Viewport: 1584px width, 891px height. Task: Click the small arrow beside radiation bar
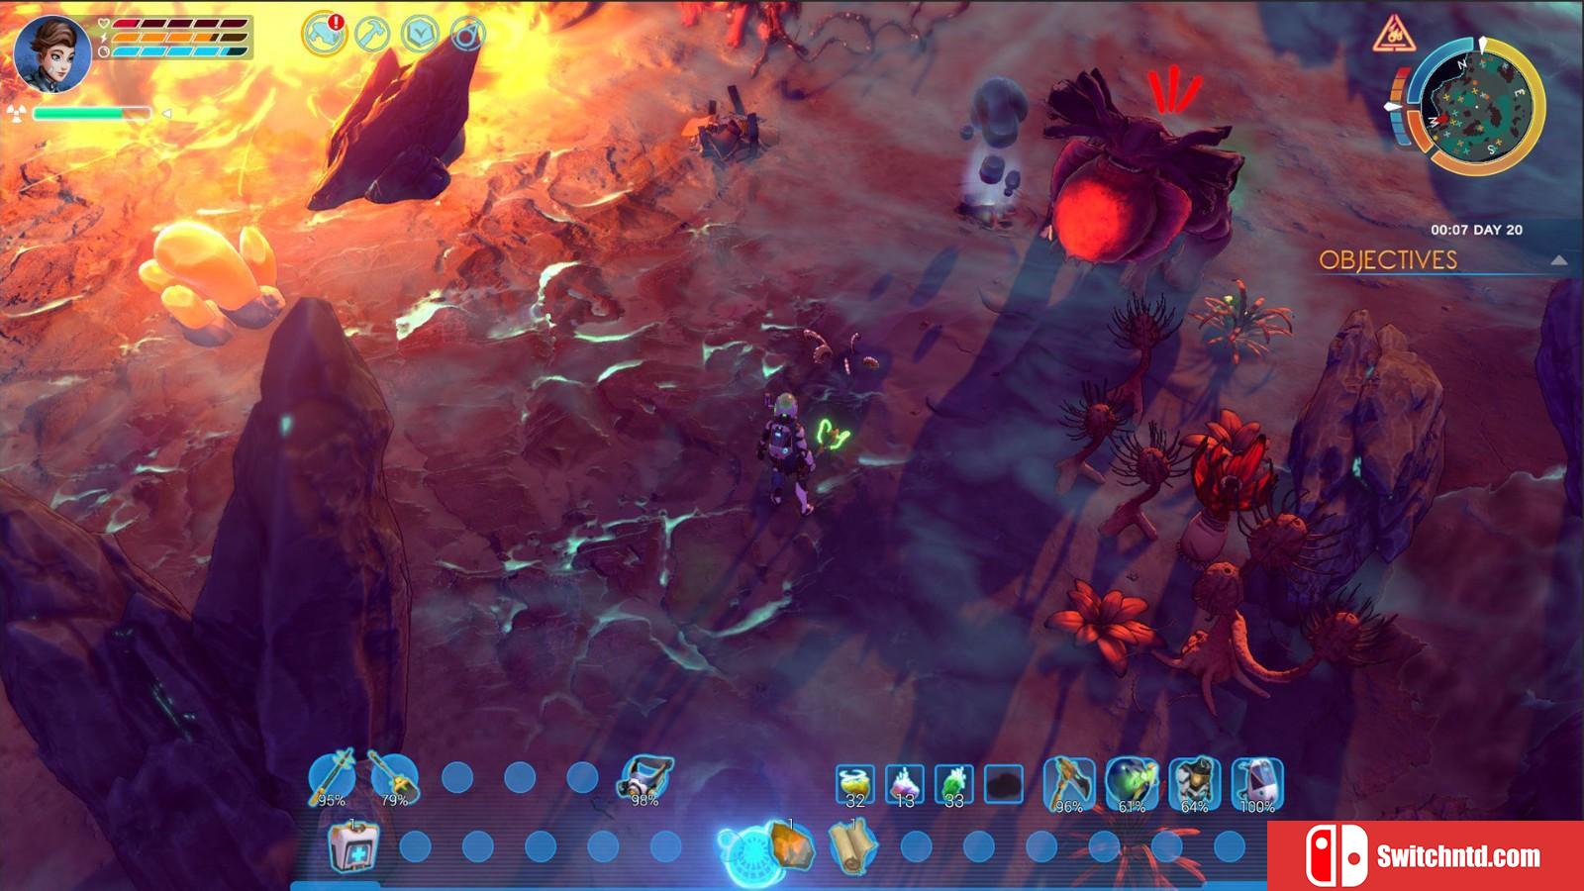coord(166,114)
